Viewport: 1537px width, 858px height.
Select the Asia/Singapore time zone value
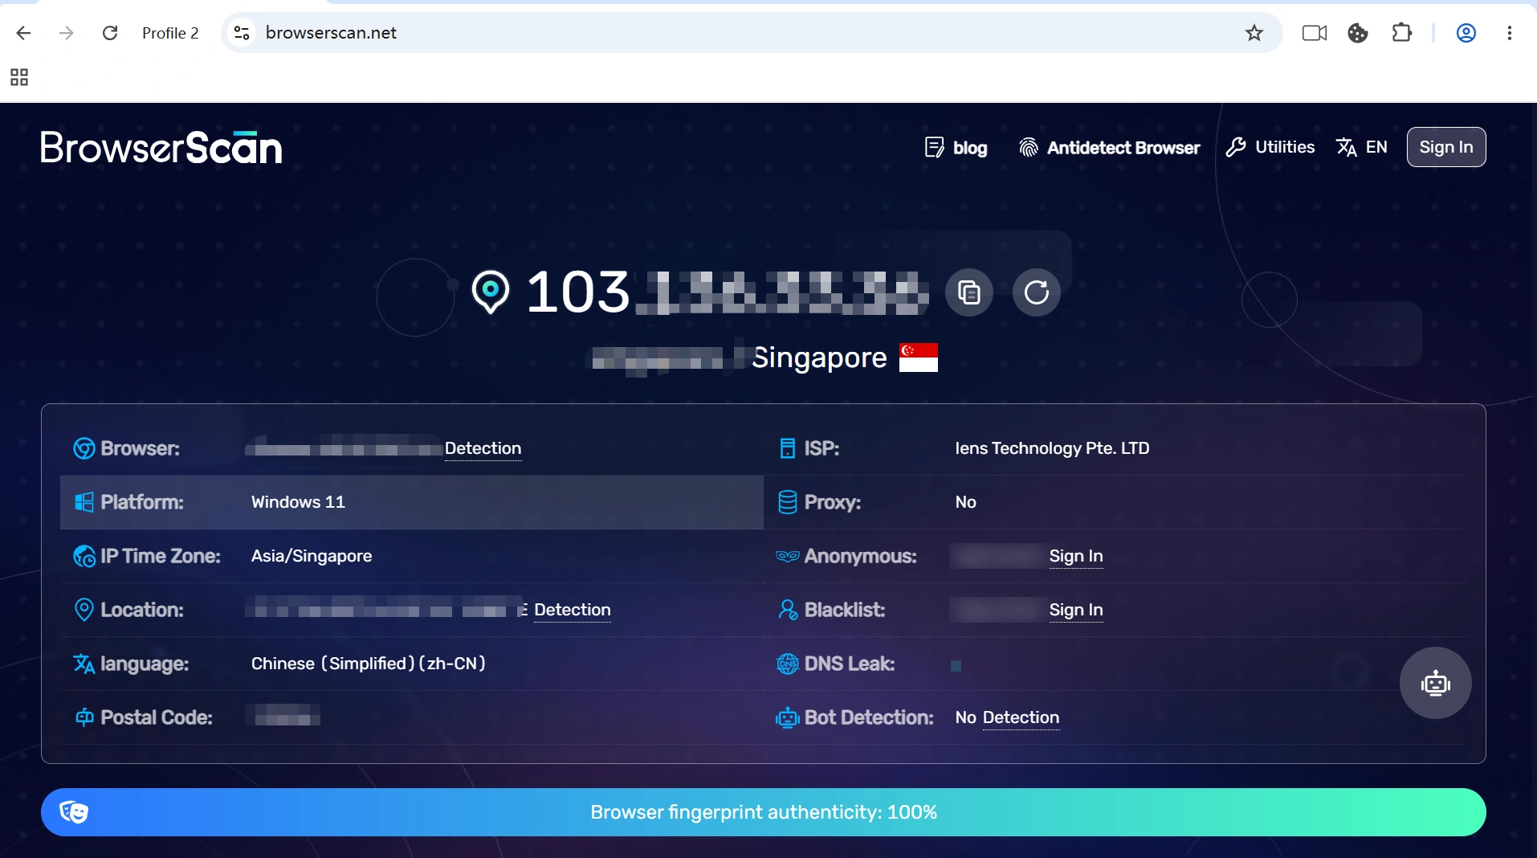(x=312, y=556)
